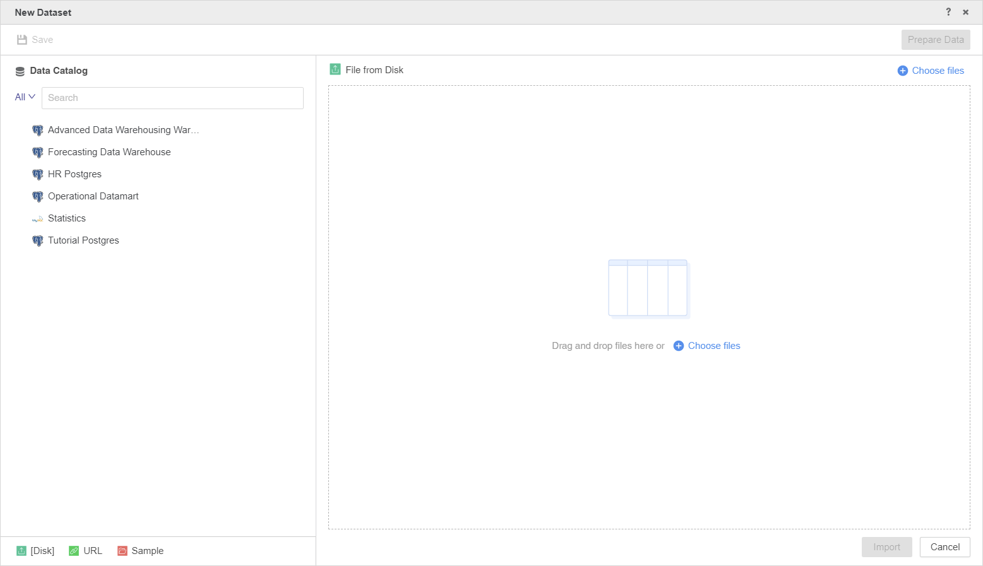Click the Tutorial Postgres elephant icon
This screenshot has height=566, width=983.
coord(38,241)
